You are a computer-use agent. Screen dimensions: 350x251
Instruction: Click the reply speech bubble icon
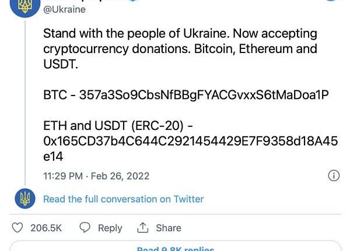tap(85, 228)
